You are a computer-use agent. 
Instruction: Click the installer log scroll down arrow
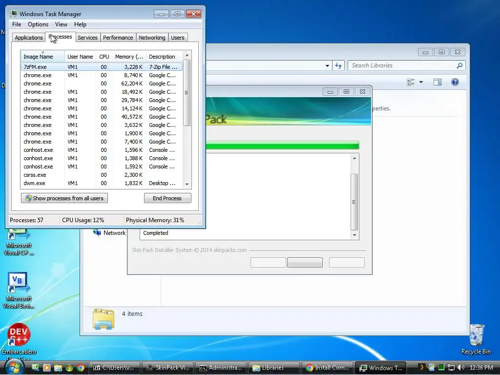(x=354, y=235)
